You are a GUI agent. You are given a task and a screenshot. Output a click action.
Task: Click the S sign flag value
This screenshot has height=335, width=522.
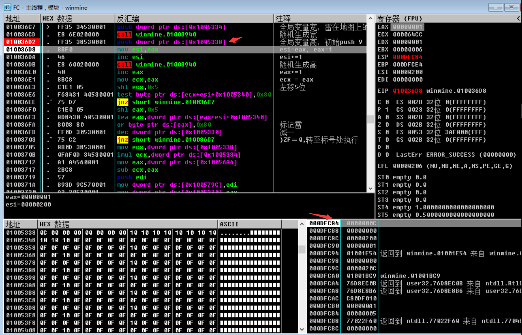click(x=387, y=132)
